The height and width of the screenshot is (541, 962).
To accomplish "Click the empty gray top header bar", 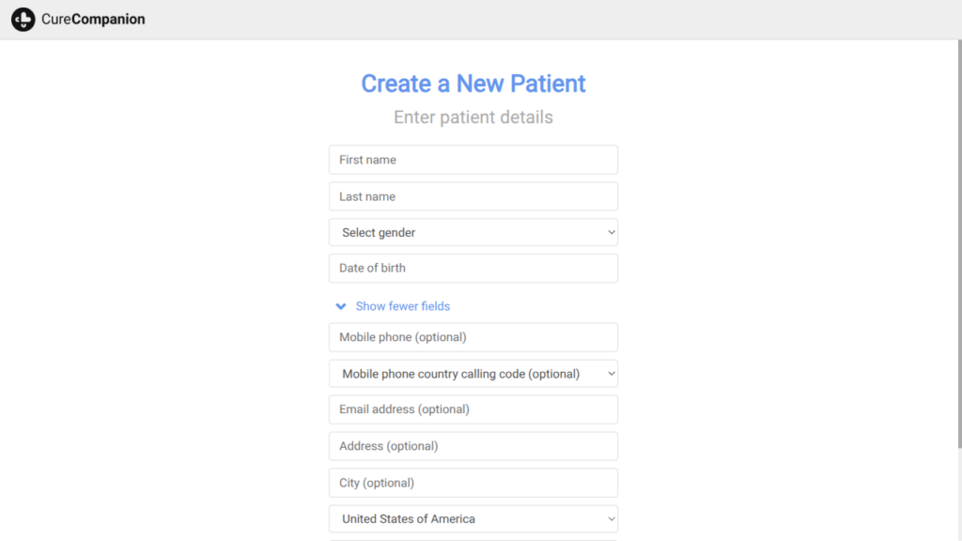I will pyautogui.click(x=564, y=19).
